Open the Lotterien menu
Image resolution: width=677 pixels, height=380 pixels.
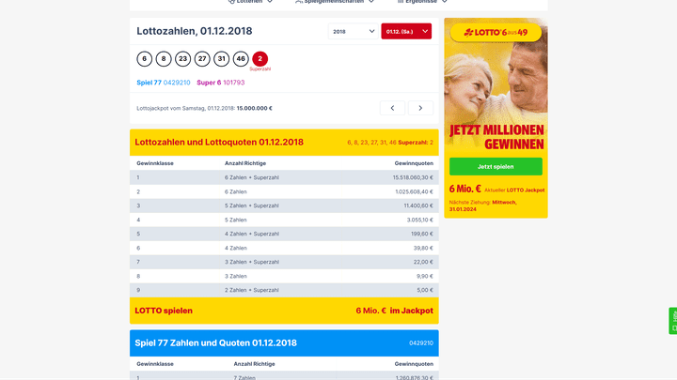[250, 2]
